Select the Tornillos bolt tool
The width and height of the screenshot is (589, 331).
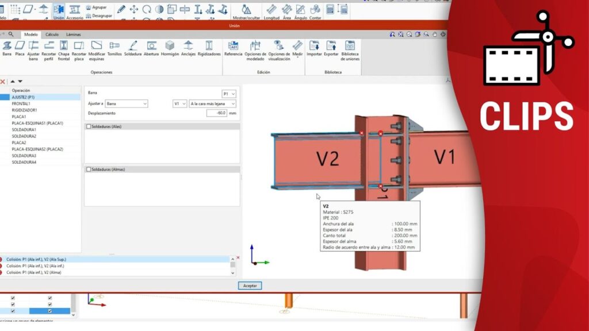pos(114,48)
